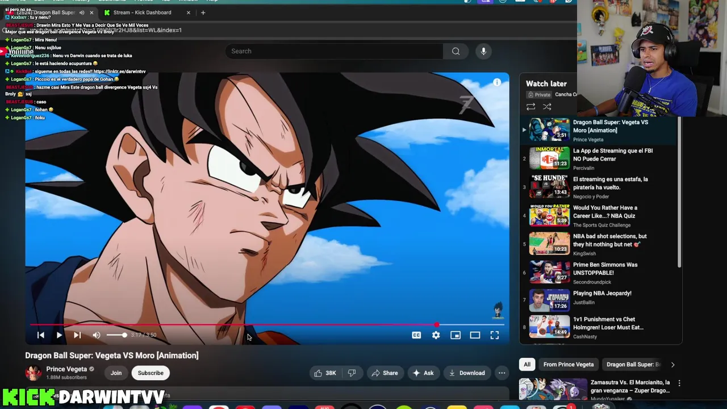Mute the Dragon Ball Super tab audio icon

82,12
